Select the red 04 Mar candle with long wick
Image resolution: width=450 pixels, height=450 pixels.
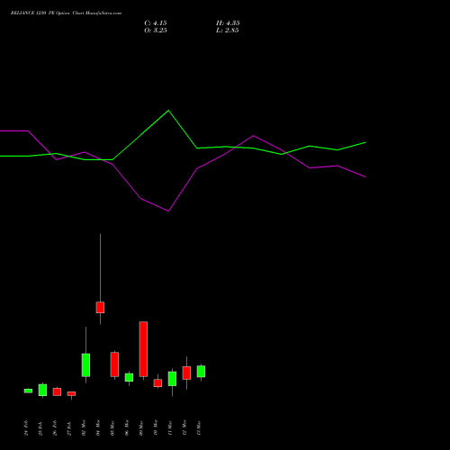[100, 308]
